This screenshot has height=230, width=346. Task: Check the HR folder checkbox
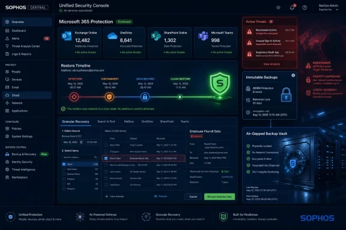point(64,184)
